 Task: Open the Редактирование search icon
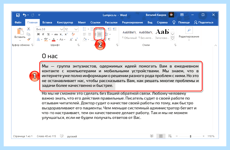click(189, 30)
